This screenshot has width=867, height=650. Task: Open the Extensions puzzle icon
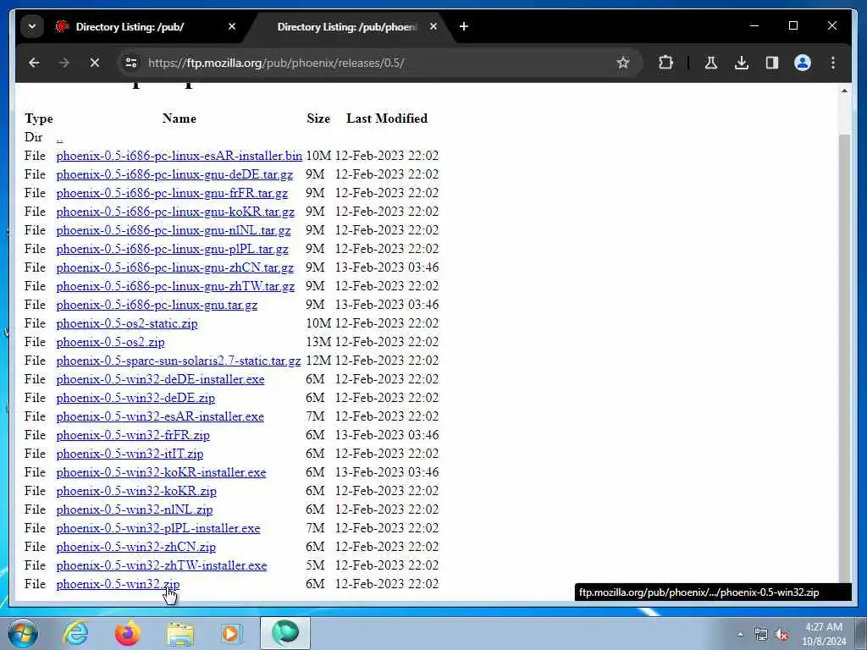(666, 63)
